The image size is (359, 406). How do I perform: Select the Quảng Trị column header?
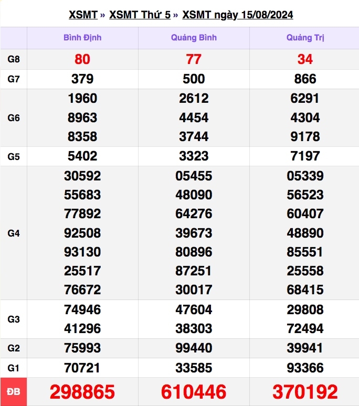(305, 38)
